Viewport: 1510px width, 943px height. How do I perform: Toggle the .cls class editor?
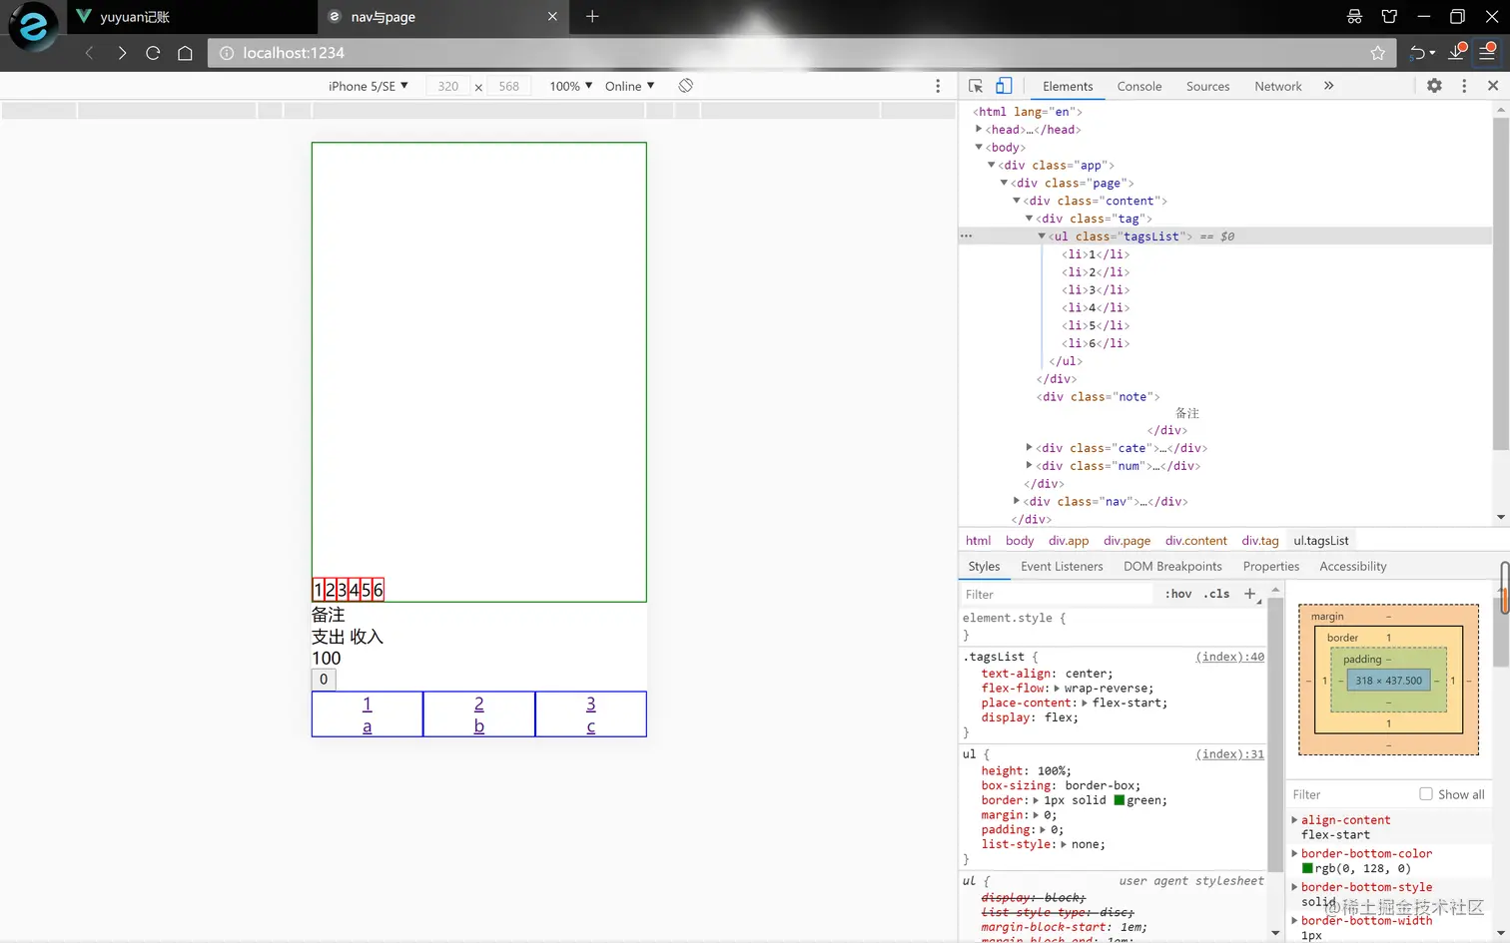pyautogui.click(x=1216, y=594)
